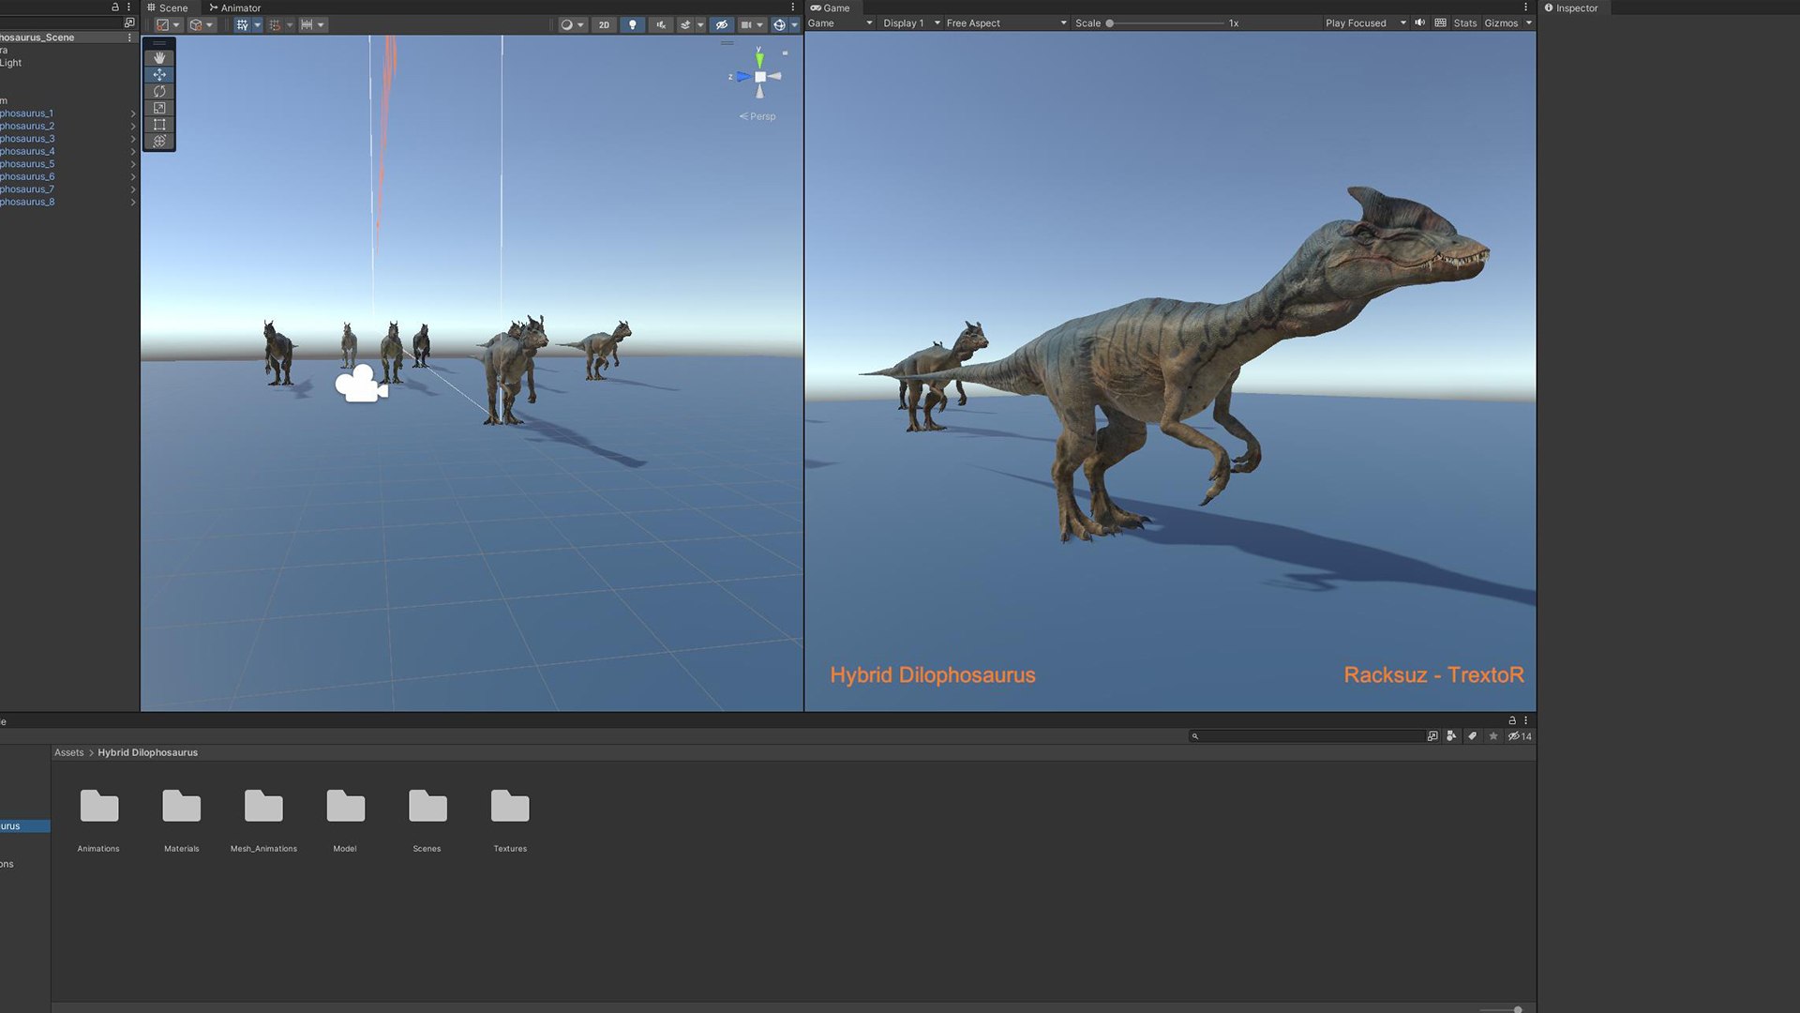Click the Gizmos button in Game view
This screenshot has width=1800, height=1013.
[1501, 23]
